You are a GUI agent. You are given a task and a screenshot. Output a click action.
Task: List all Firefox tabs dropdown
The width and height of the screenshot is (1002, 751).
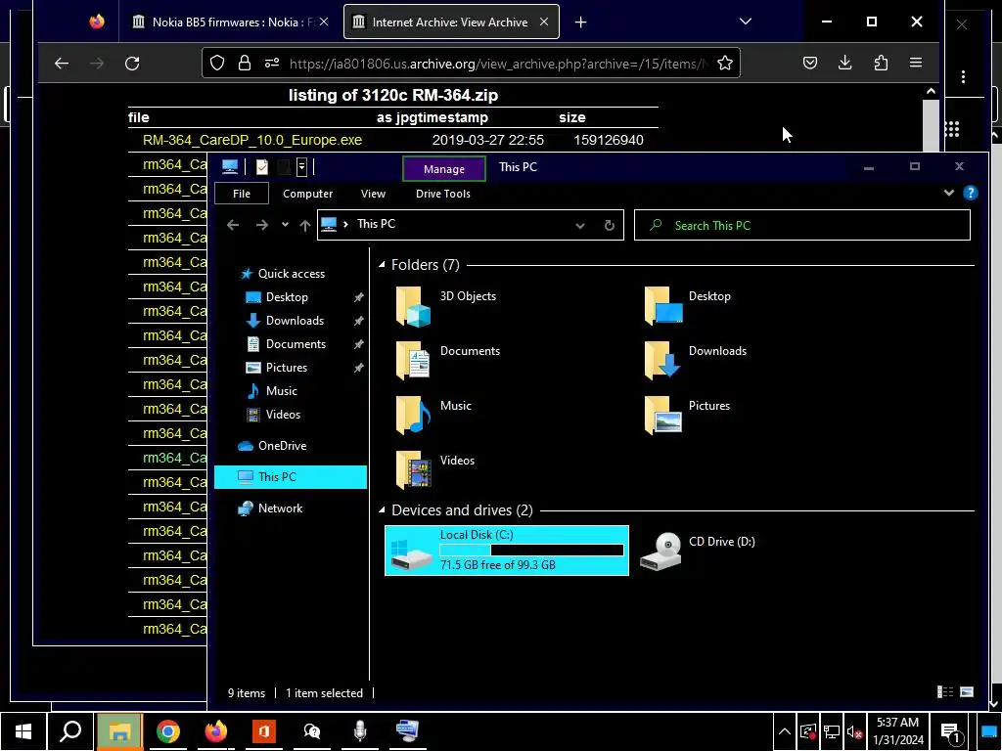click(x=745, y=22)
